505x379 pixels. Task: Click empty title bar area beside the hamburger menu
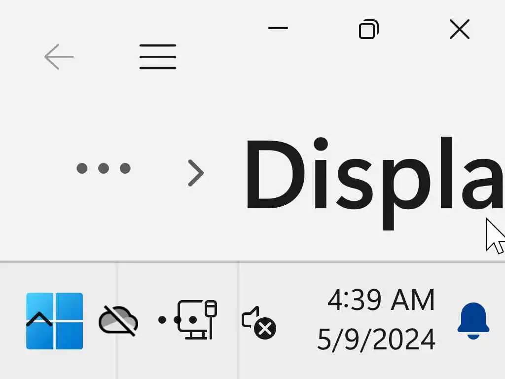pyautogui.click(x=219, y=57)
